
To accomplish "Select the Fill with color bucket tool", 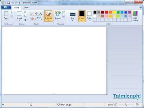I will pos(36,14).
